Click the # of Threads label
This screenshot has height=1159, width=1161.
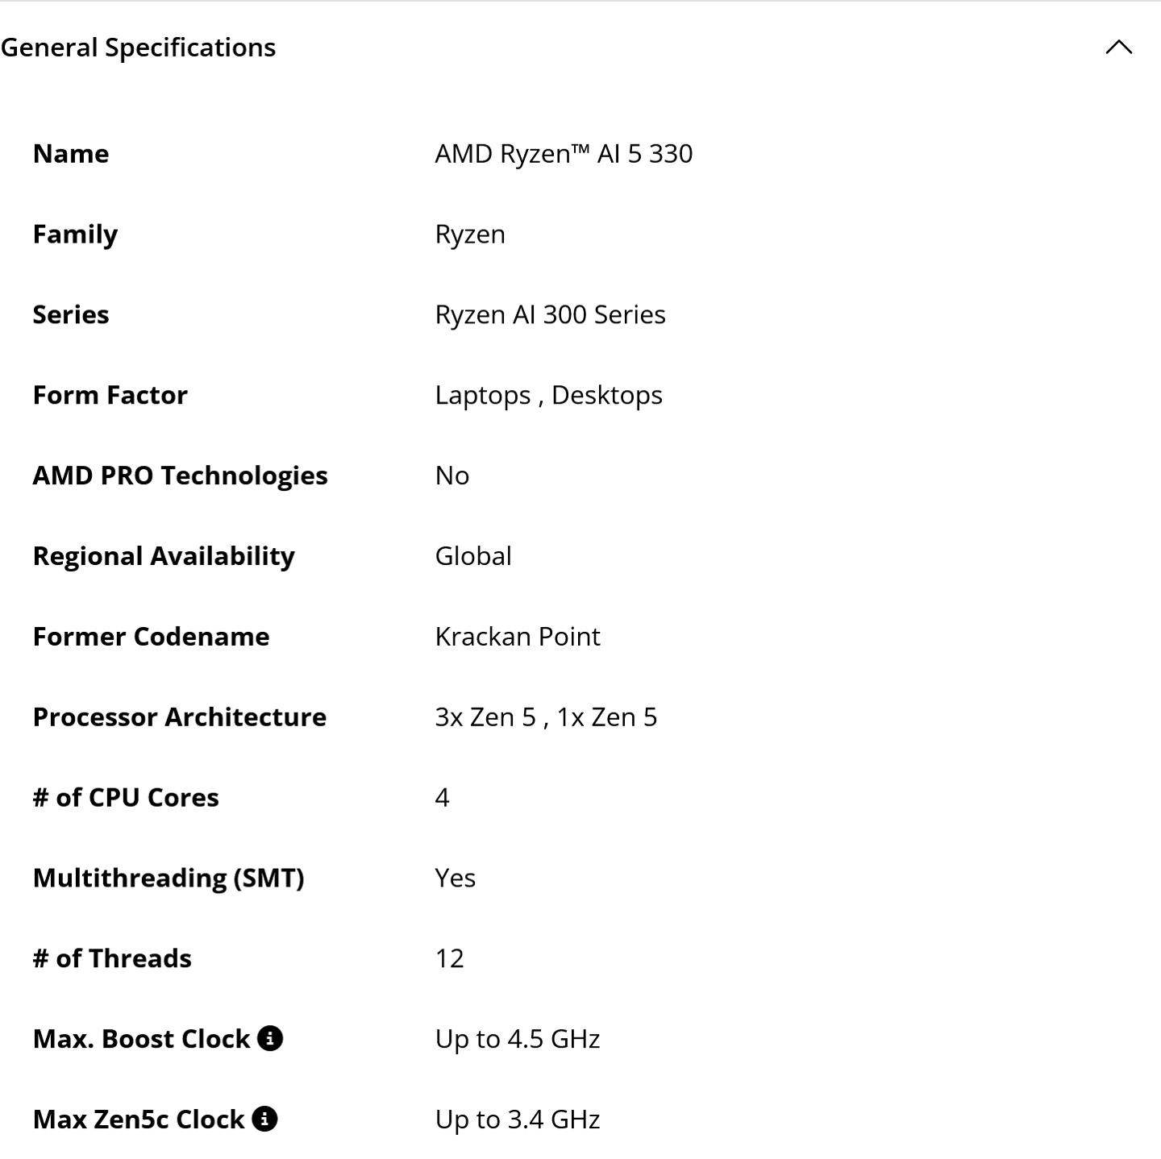(x=112, y=958)
